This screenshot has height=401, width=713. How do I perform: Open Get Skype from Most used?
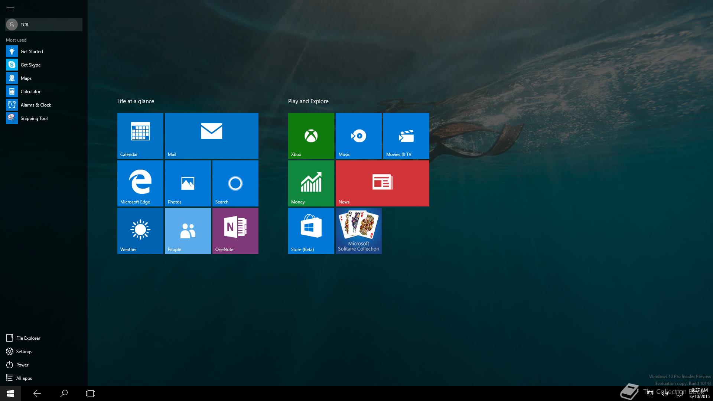click(x=44, y=65)
